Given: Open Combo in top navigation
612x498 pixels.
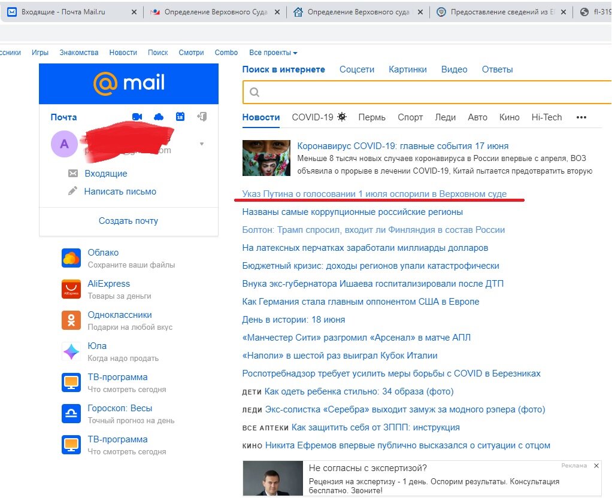Looking at the screenshot, I should click(x=226, y=53).
